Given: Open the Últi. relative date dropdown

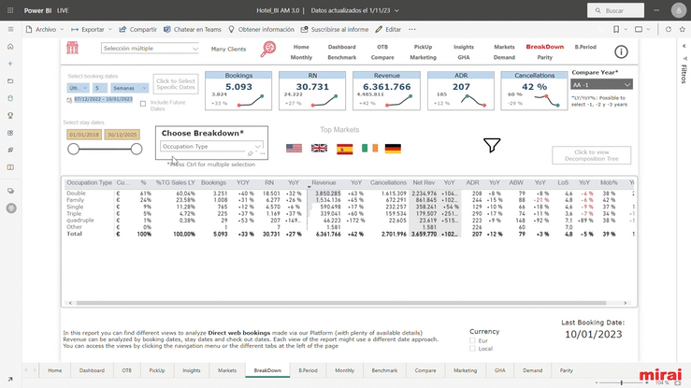Looking at the screenshot, I should [79, 88].
